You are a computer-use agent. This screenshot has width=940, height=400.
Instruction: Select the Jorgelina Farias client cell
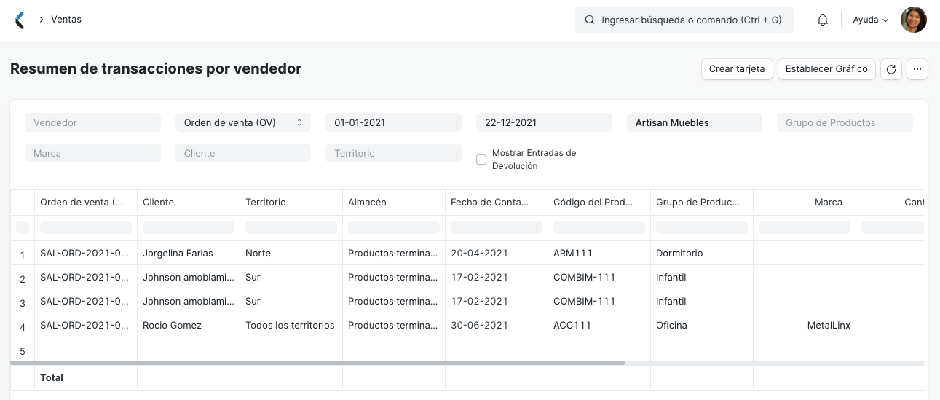pos(189,253)
